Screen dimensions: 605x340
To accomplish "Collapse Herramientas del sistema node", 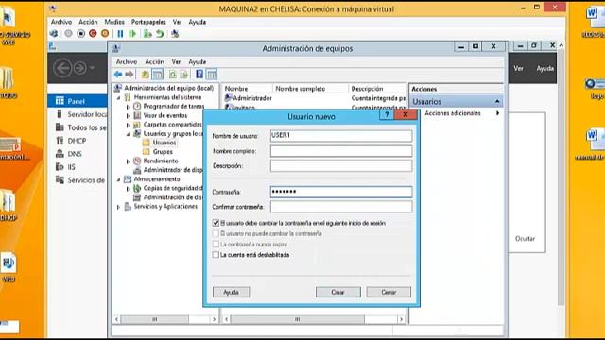I will pos(119,97).
